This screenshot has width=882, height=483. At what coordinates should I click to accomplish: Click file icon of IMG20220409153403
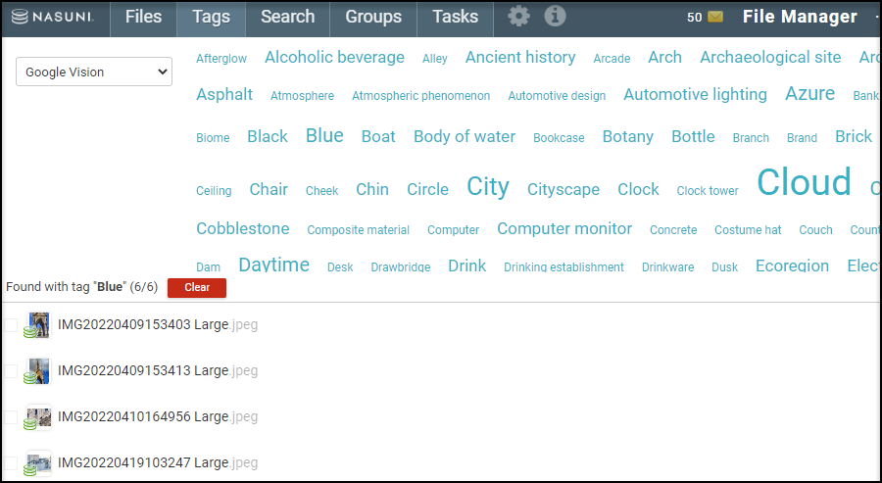click(38, 325)
